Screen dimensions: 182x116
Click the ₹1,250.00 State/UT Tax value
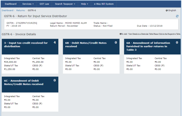pyautogui.click(x=10, y=69)
